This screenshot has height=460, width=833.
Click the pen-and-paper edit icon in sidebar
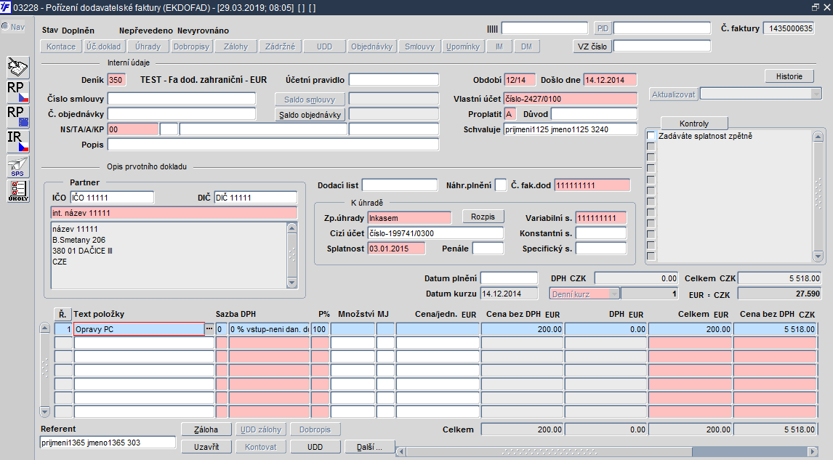[x=18, y=68]
